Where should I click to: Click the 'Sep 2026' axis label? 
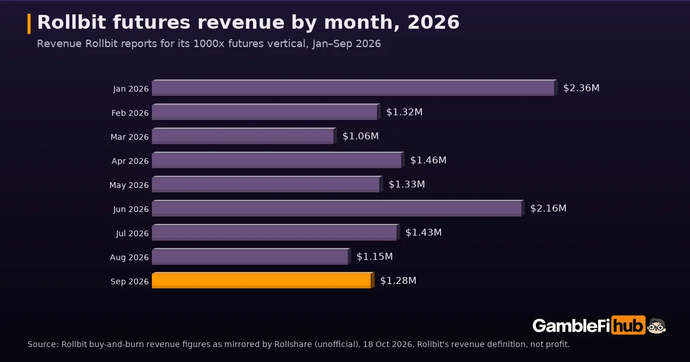[x=129, y=282]
